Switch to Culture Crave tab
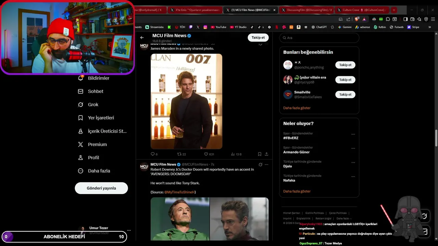This screenshot has height=246, width=438. point(362,10)
